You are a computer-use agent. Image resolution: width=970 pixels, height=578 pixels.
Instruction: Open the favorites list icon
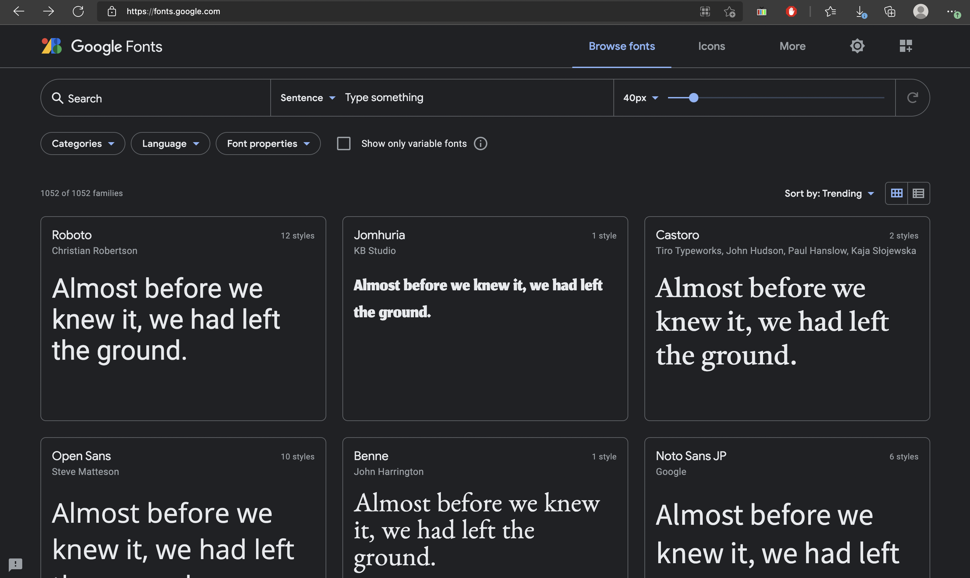830,11
